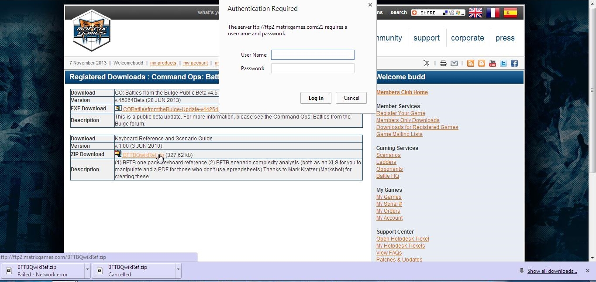The image size is (596, 282).
Task: Click the Cancel button in dialog
Action: [351, 98]
